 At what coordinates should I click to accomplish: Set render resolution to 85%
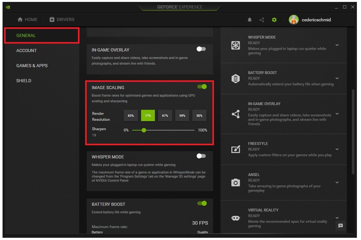tap(131, 116)
